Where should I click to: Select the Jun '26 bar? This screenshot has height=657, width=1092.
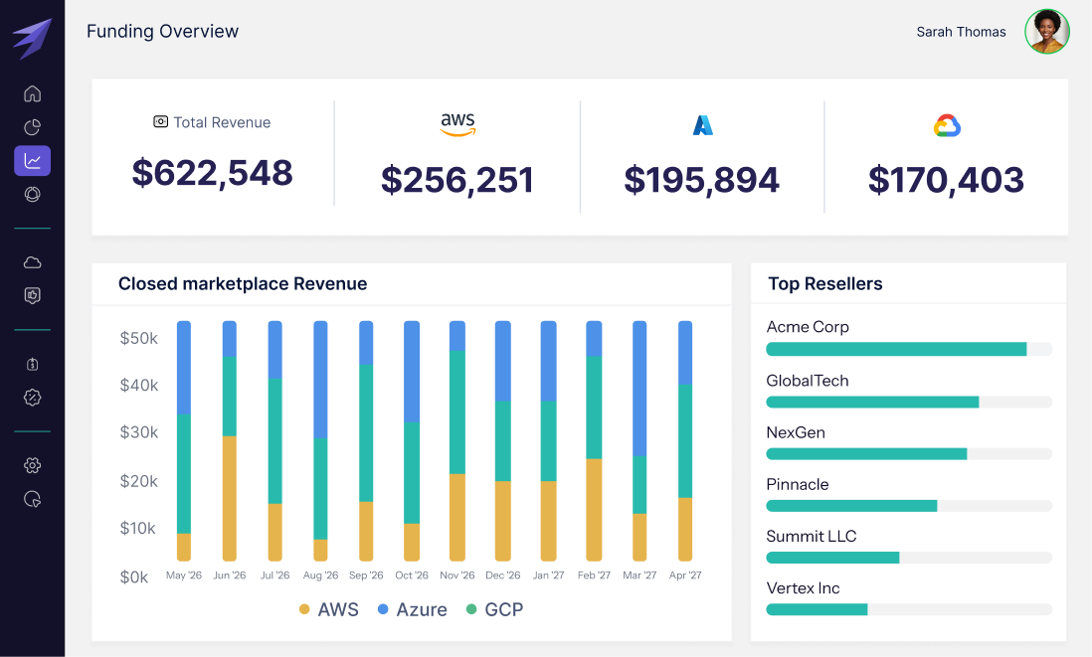tap(229, 440)
